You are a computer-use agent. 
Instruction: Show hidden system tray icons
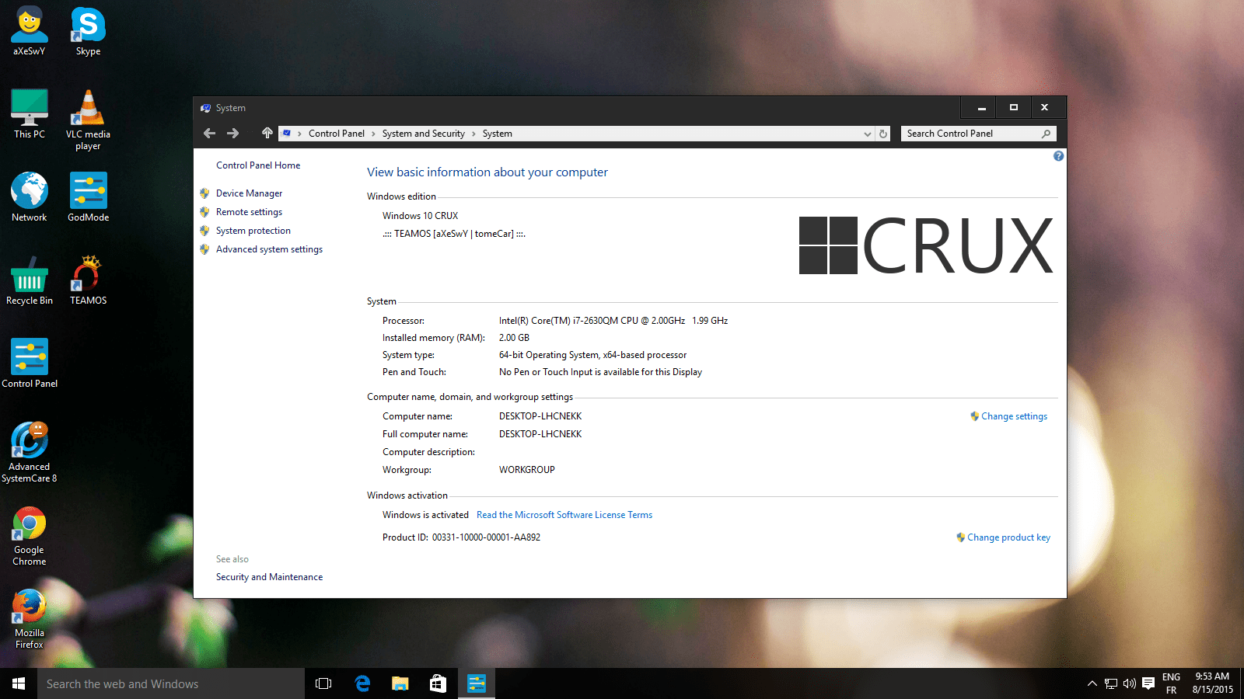[x=1092, y=683]
